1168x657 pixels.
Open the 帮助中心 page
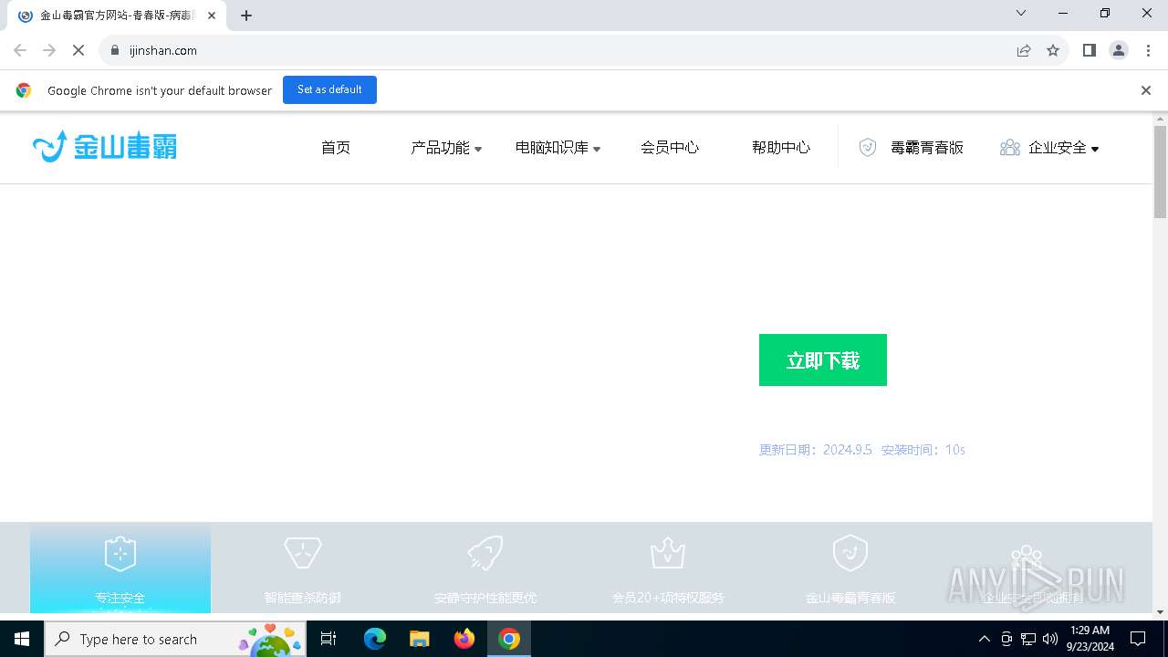(781, 148)
